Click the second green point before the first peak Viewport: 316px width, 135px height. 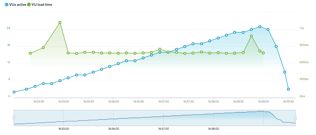tap(43, 48)
